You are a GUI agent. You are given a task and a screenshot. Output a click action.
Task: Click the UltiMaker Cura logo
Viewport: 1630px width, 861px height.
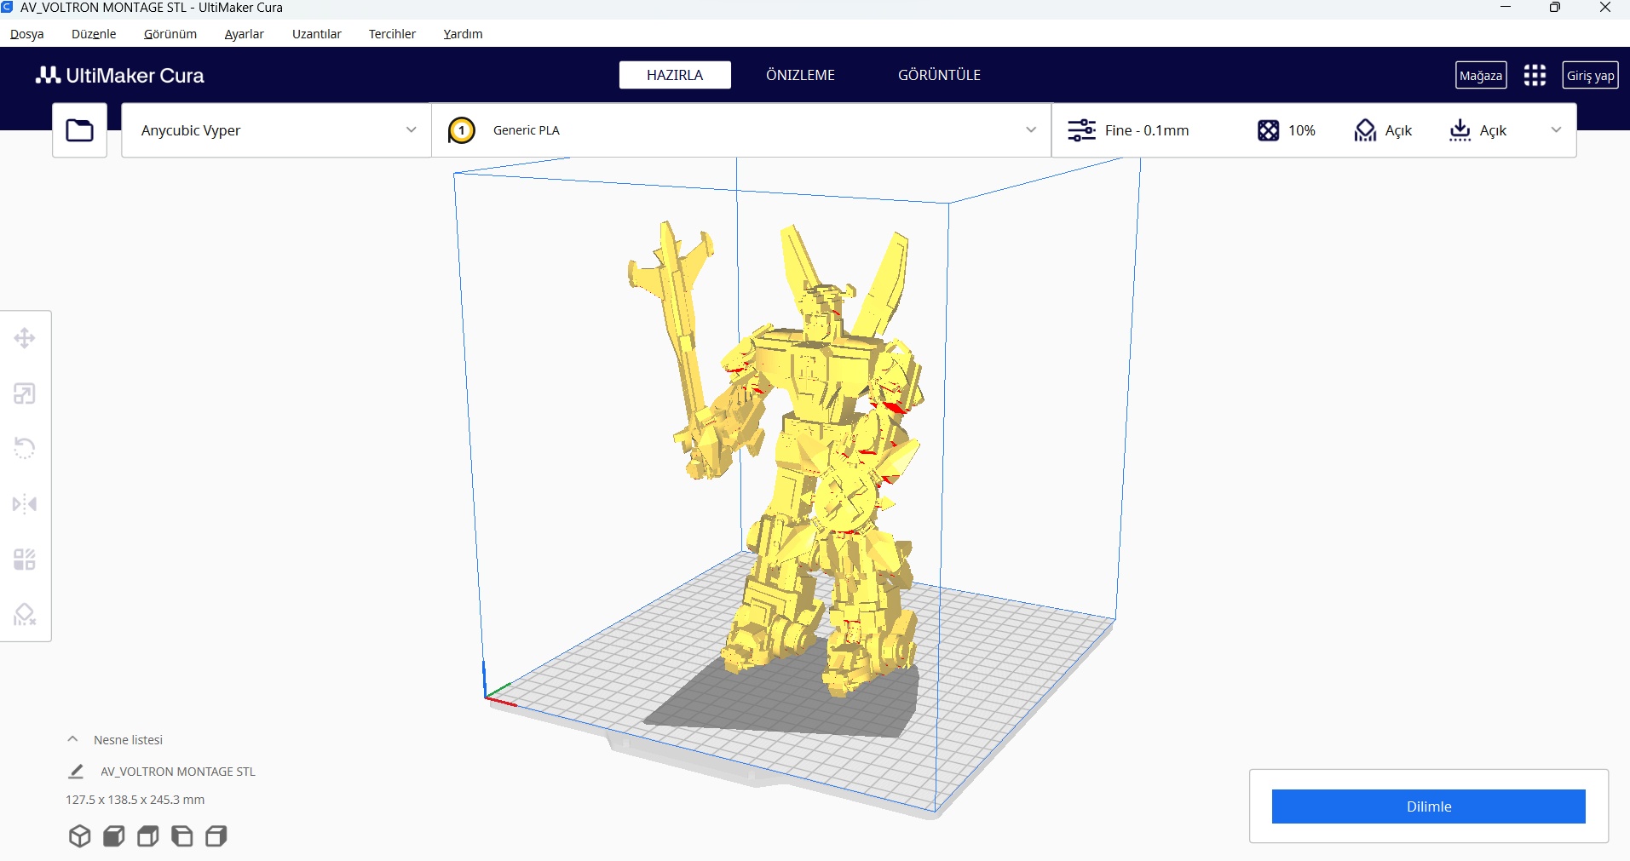[x=120, y=75]
